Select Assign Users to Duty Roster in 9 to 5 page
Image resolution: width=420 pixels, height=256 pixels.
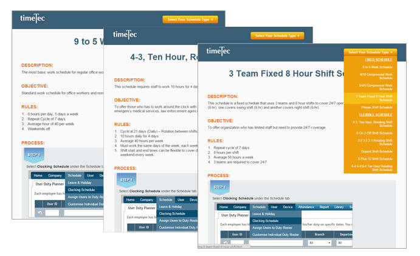tap(84, 197)
